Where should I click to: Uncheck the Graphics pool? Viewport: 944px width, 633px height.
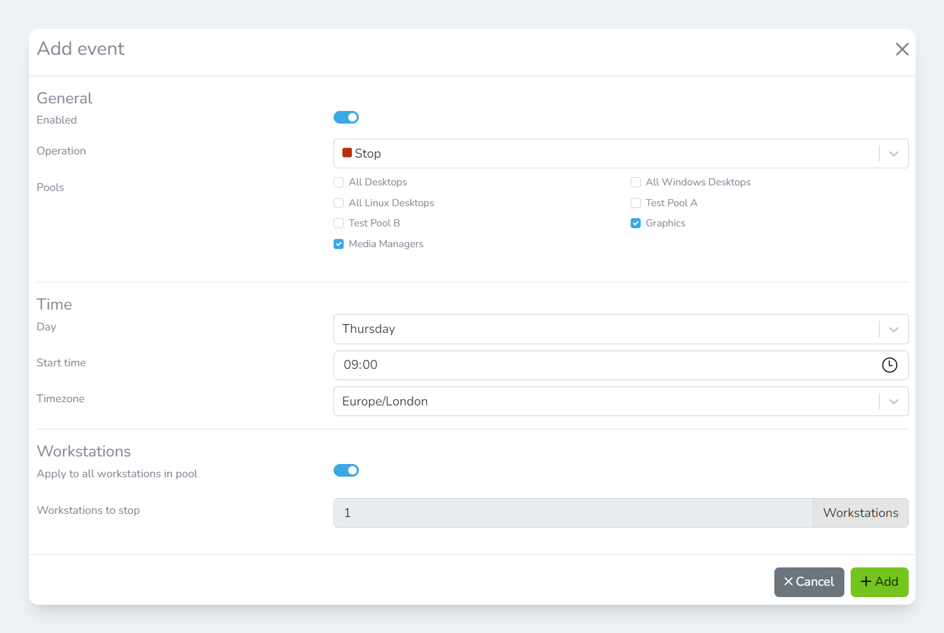click(x=636, y=223)
